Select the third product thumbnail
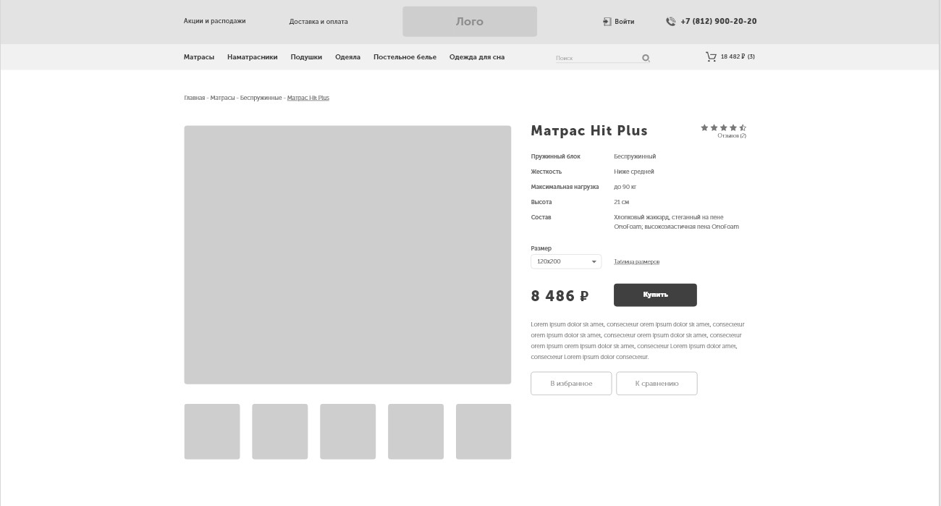Viewport: 941px width, 506px height. 348,431
